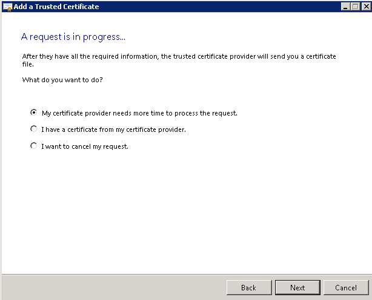The height and width of the screenshot is (300, 372).
Task: Click the 'I want to cancel my request' label text
Action: 85,146
